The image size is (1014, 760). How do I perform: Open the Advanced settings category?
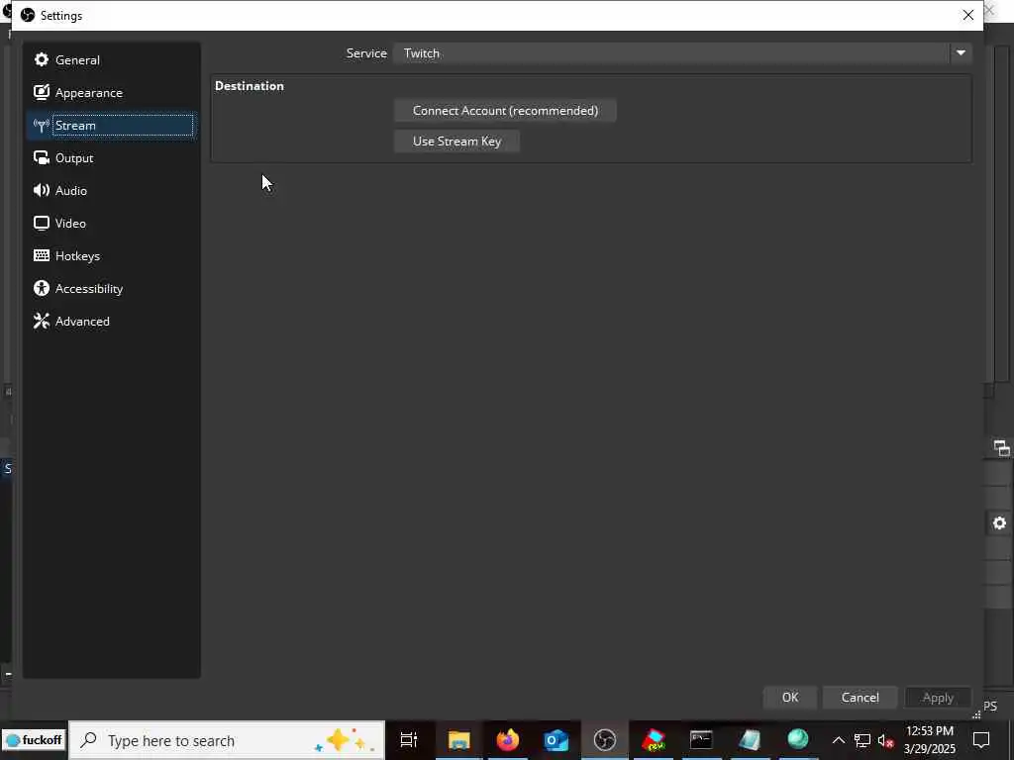pyautogui.click(x=111, y=322)
